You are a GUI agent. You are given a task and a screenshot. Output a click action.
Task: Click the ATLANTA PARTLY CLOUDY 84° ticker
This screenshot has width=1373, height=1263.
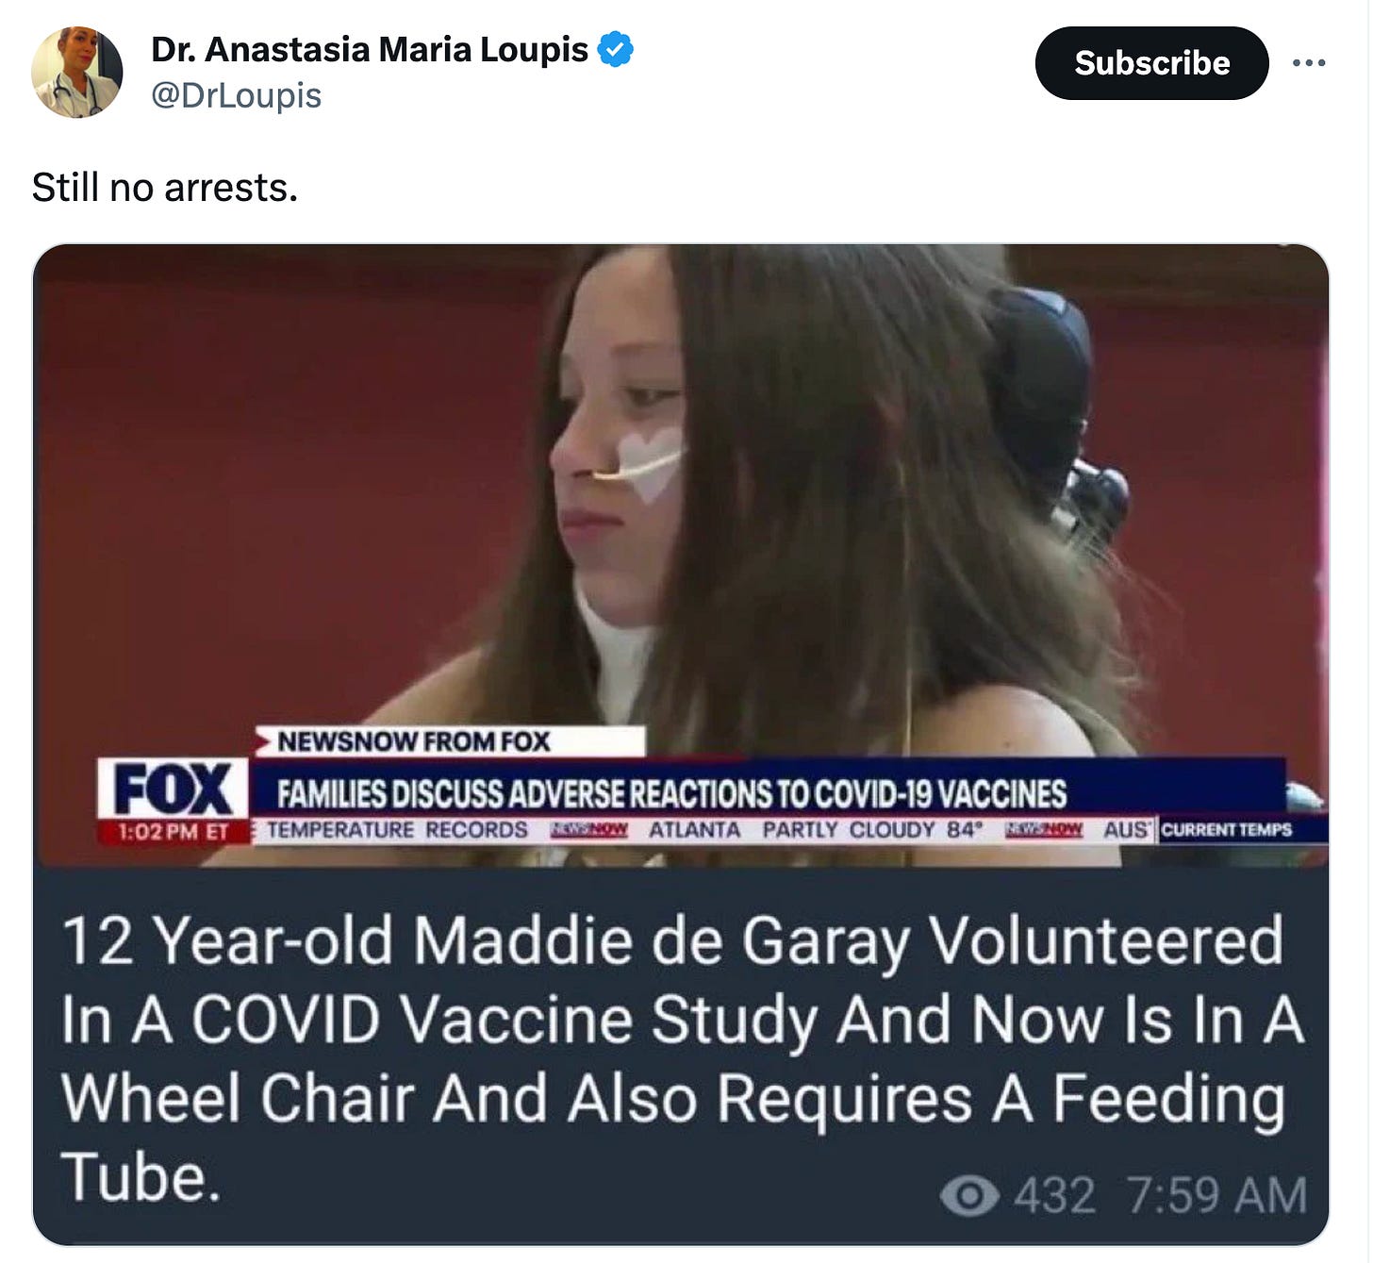click(x=816, y=830)
